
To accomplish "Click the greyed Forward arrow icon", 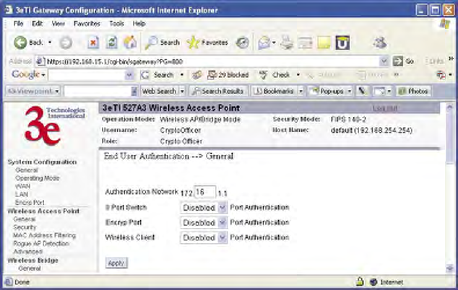I will click(66, 43).
